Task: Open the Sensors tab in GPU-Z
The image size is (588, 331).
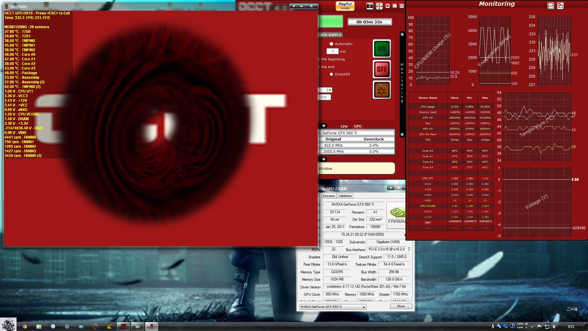Action: coord(329,196)
